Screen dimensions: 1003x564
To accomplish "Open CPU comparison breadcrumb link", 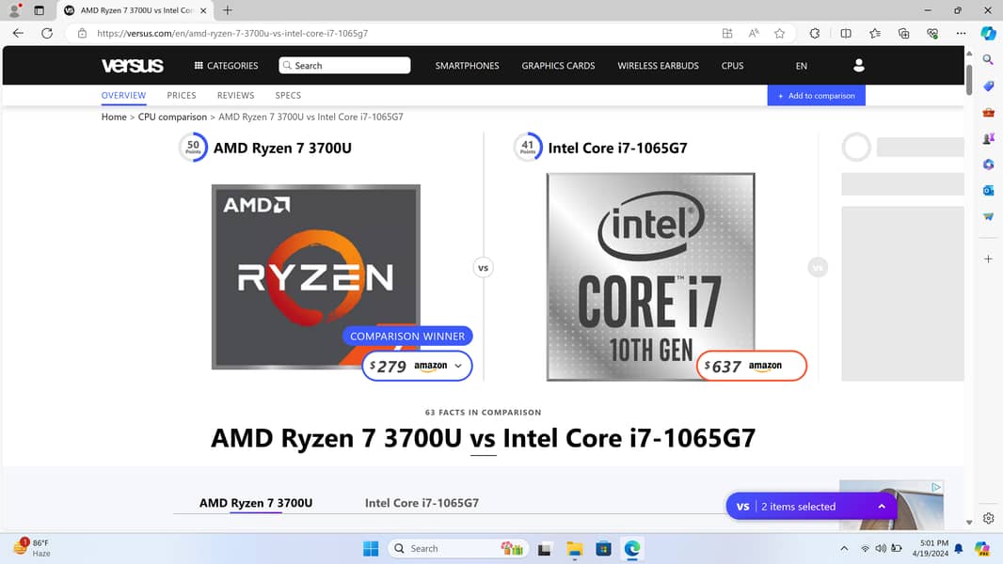I will pyautogui.click(x=172, y=117).
